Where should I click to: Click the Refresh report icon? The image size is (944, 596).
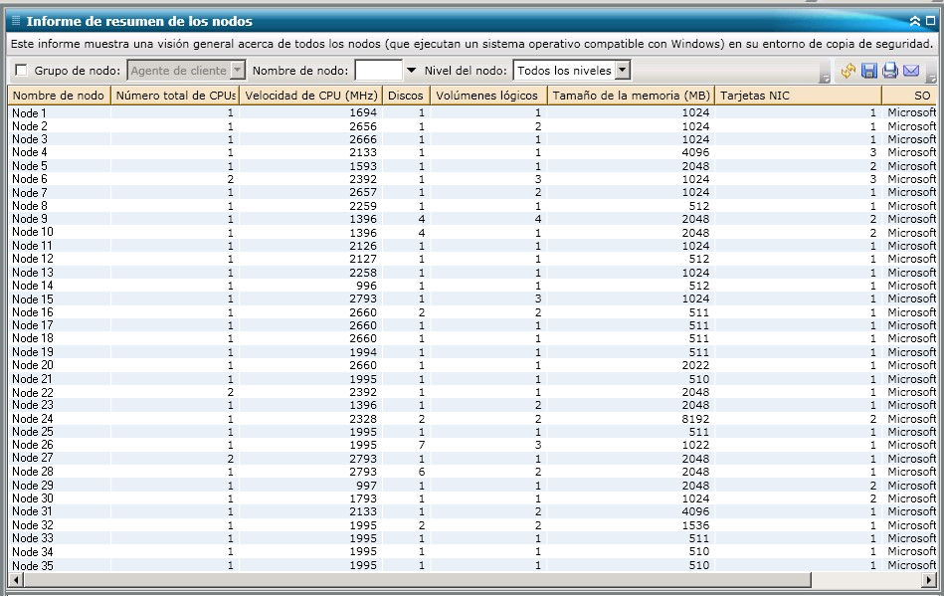[x=849, y=71]
